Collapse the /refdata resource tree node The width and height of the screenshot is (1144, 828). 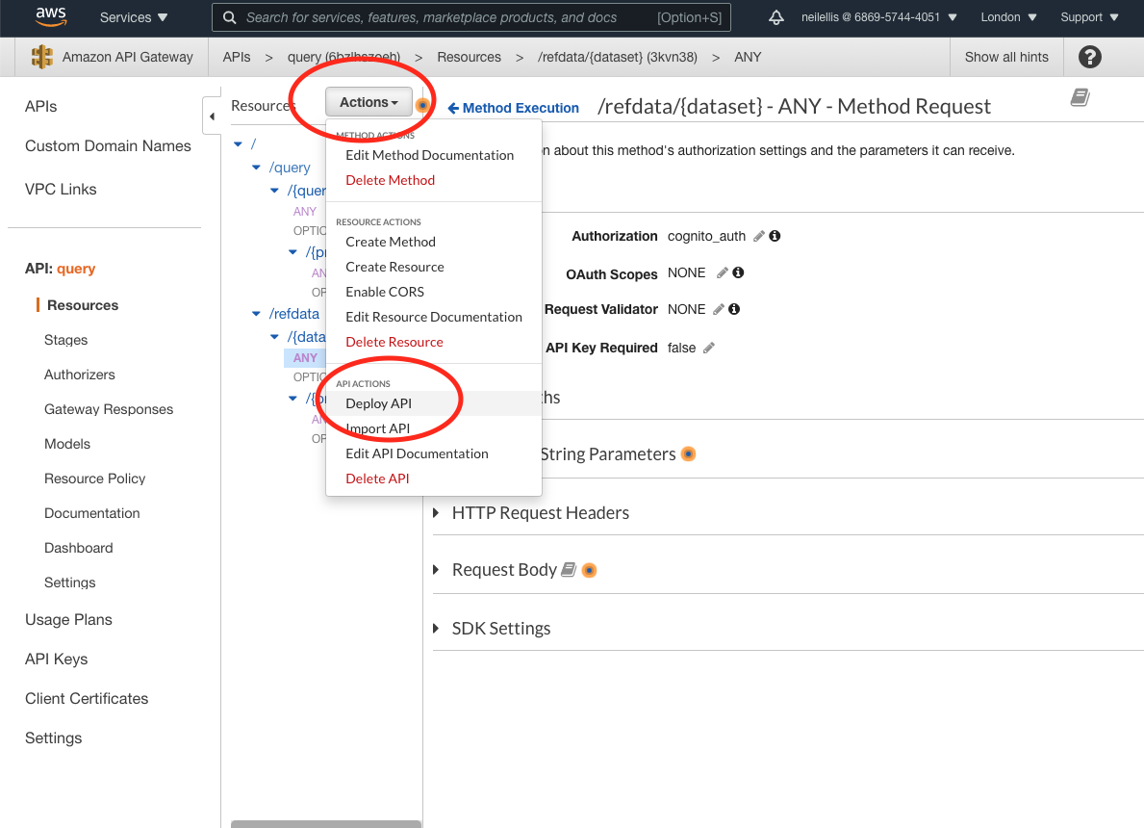(x=254, y=313)
